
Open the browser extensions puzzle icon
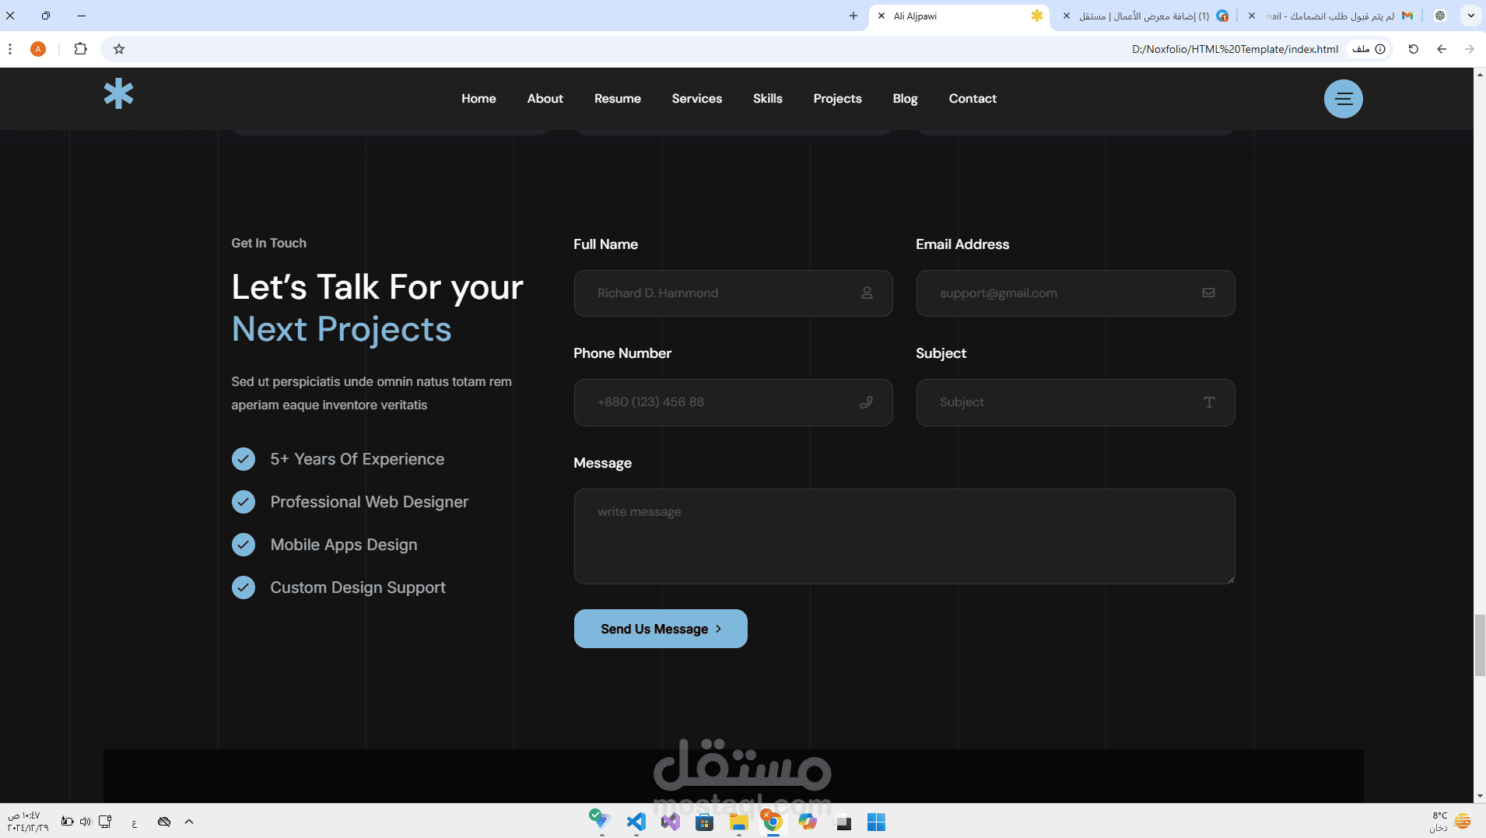point(80,49)
